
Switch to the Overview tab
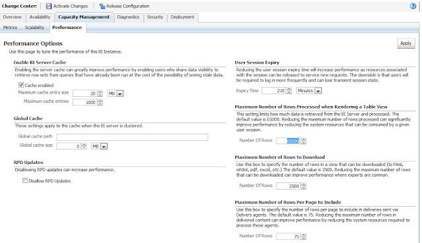point(13,17)
